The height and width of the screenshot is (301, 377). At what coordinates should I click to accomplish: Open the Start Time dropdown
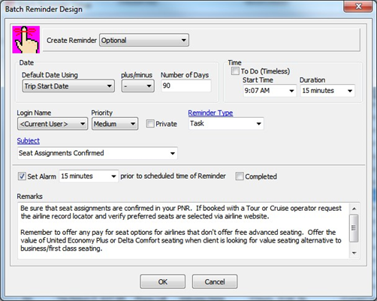click(x=270, y=91)
